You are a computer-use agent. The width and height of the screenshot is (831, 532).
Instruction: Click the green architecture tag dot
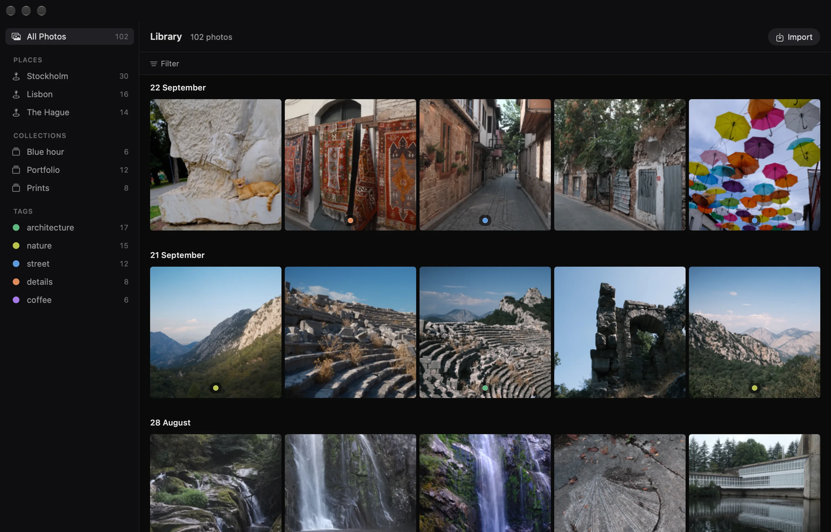16,227
